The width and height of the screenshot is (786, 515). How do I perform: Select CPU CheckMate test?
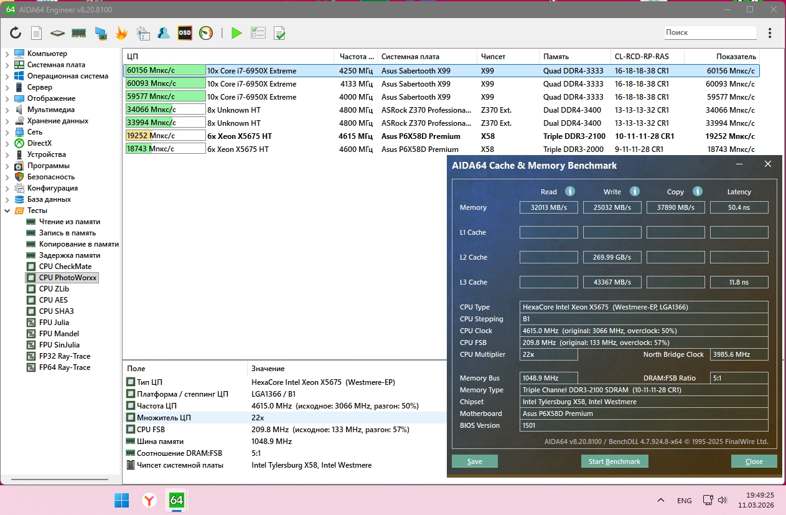point(65,267)
